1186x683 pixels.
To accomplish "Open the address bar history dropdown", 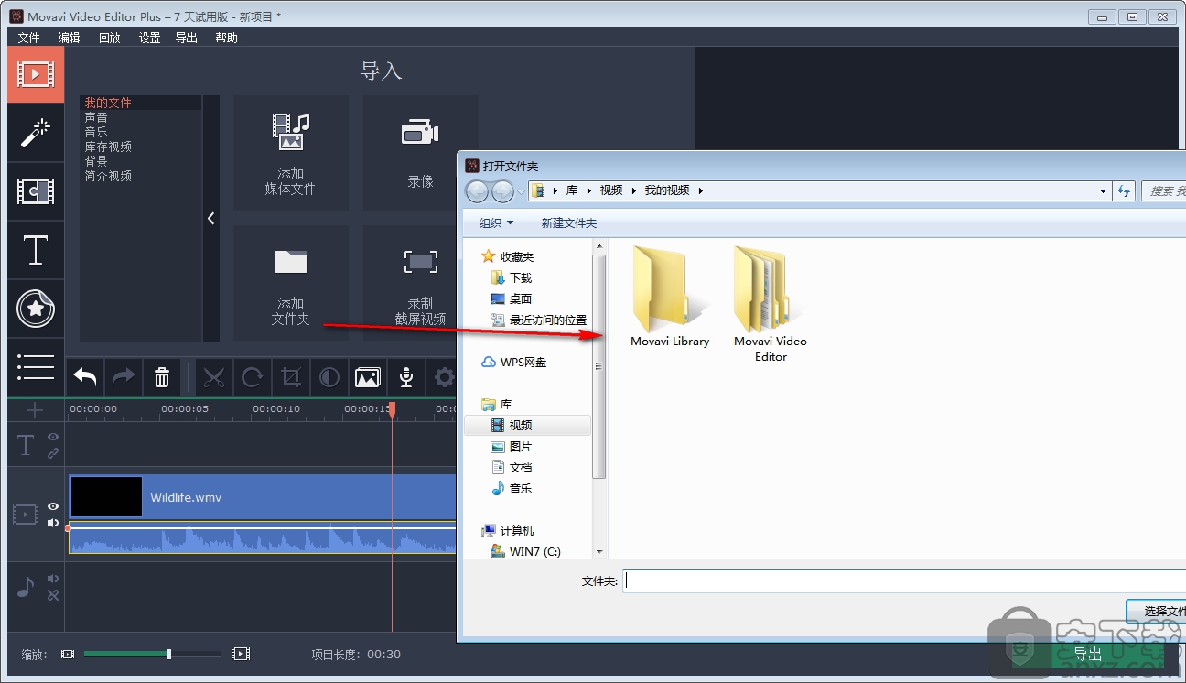I will click(1103, 191).
